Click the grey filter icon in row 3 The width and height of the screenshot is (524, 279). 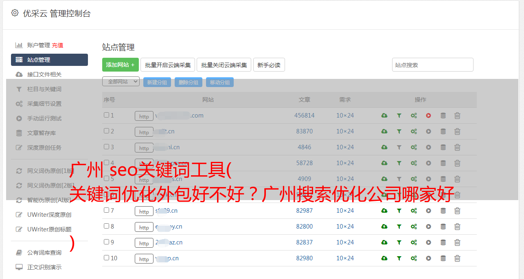pyautogui.click(x=399, y=147)
